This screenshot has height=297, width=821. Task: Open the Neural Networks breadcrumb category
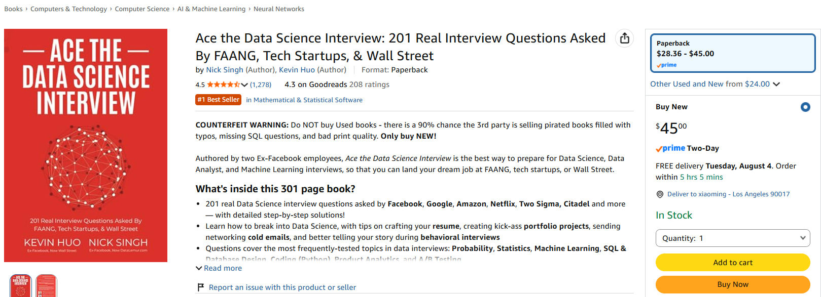[x=279, y=9]
